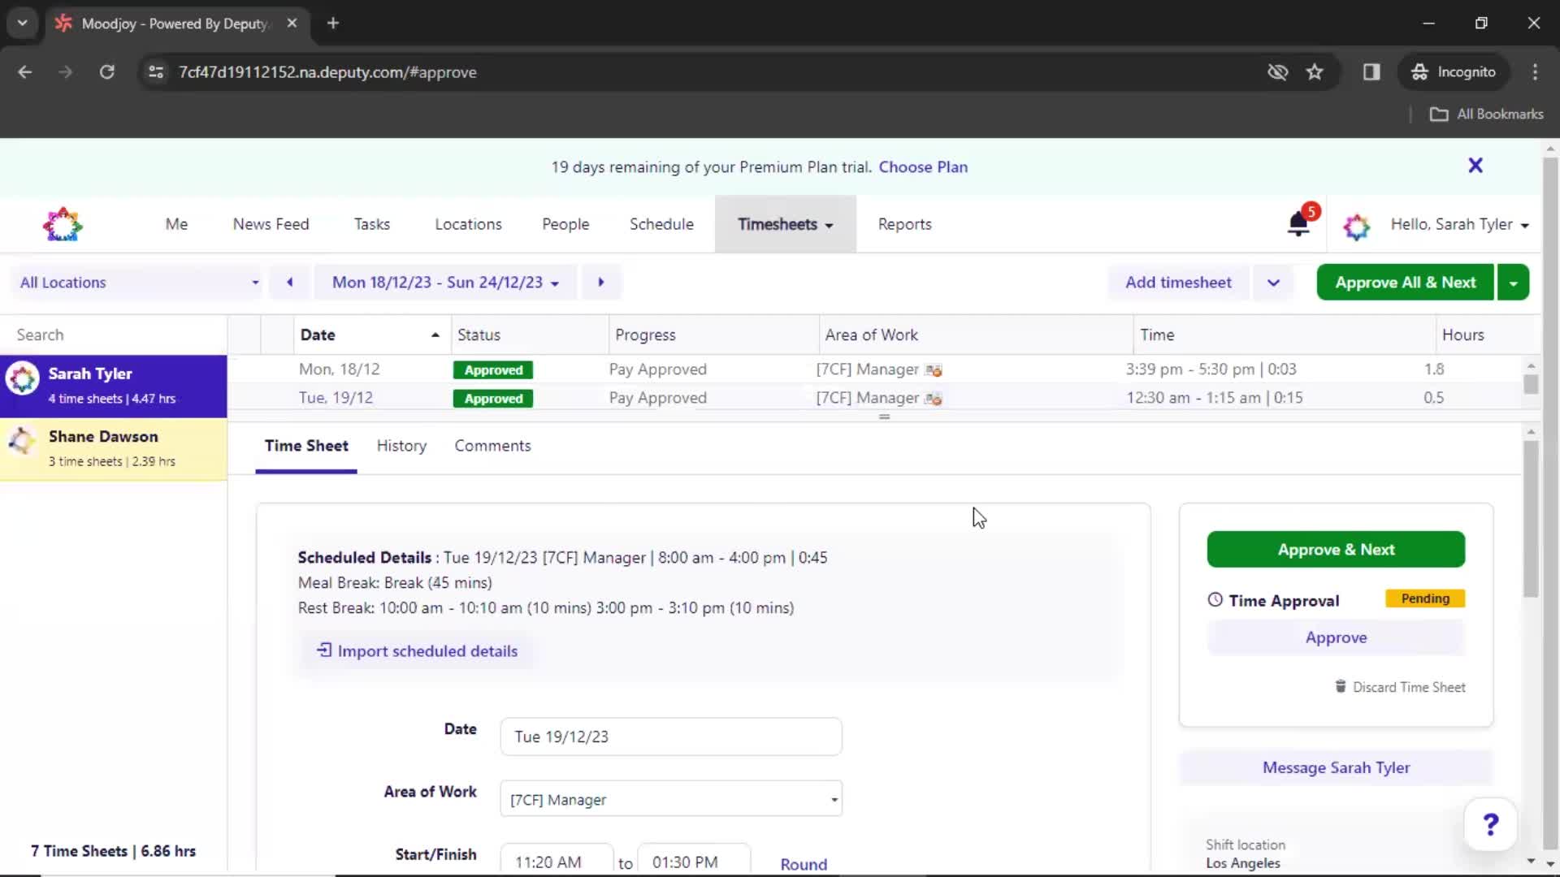Switch to the History tab
This screenshot has width=1560, height=877.
click(401, 446)
